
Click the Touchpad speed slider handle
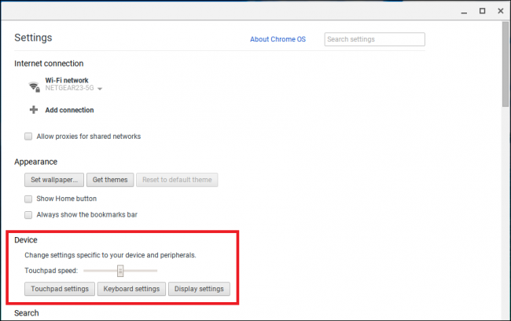(x=120, y=271)
